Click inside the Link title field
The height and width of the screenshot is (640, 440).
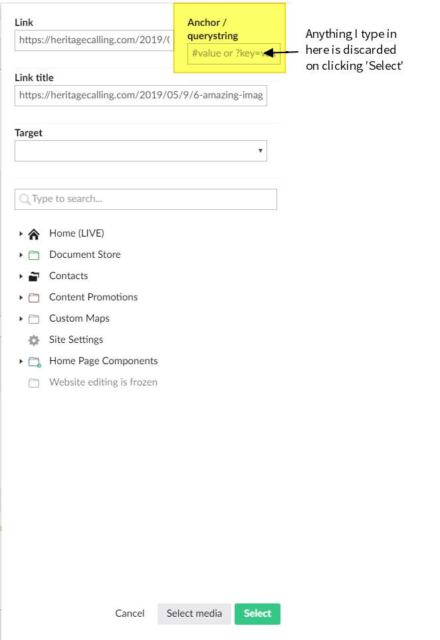click(x=142, y=95)
